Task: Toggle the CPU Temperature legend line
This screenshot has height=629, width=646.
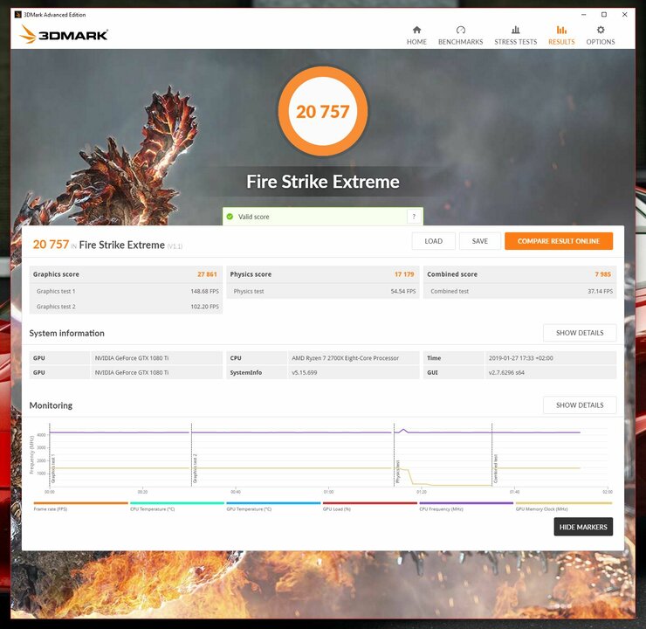Action: (177, 503)
